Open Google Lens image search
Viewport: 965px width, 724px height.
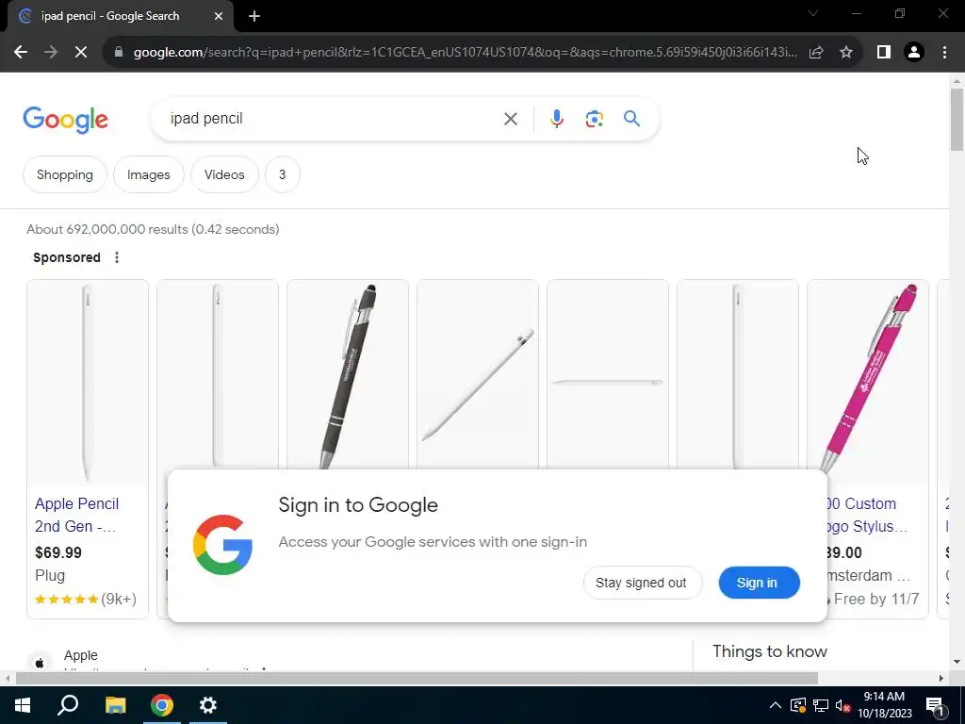(594, 119)
